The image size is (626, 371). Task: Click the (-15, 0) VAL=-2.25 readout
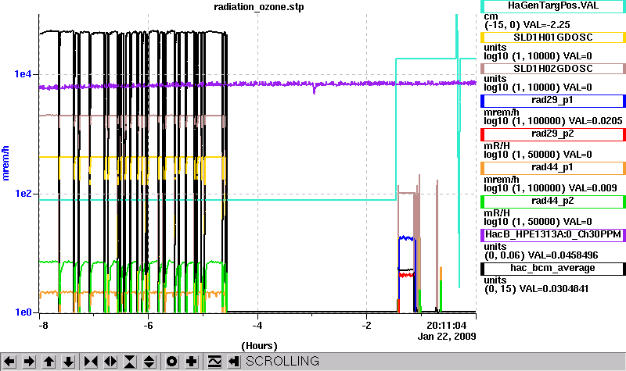pyautogui.click(x=527, y=25)
